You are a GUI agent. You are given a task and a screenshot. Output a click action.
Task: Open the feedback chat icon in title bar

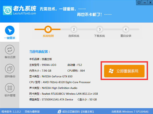139,2
